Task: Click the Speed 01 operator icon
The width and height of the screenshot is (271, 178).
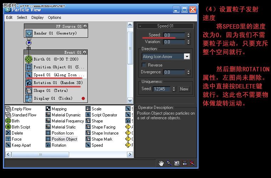Action: [29, 75]
